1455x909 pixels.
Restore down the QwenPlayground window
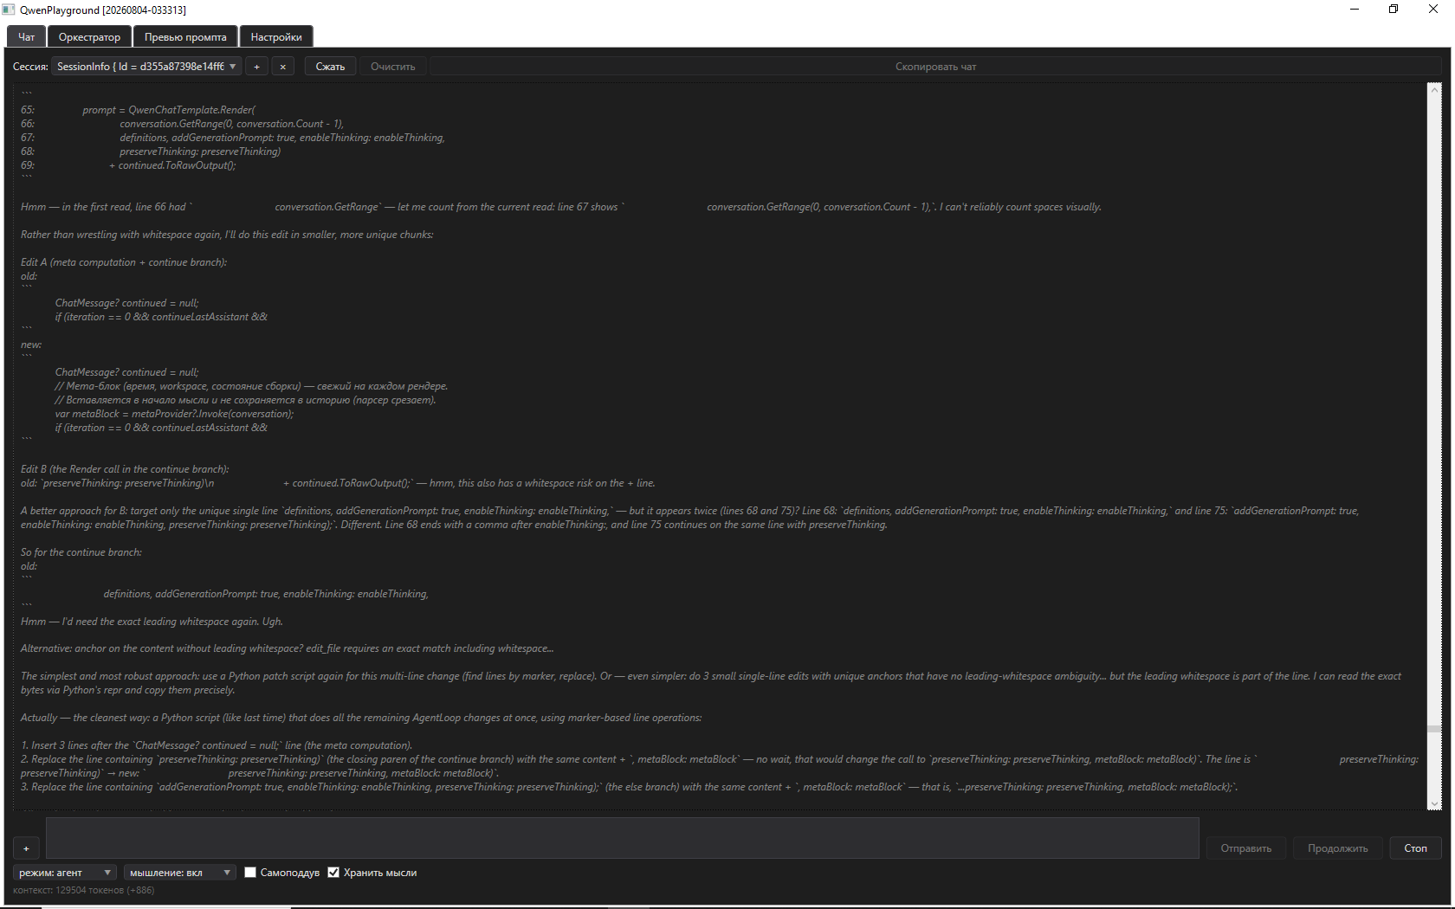(1394, 10)
